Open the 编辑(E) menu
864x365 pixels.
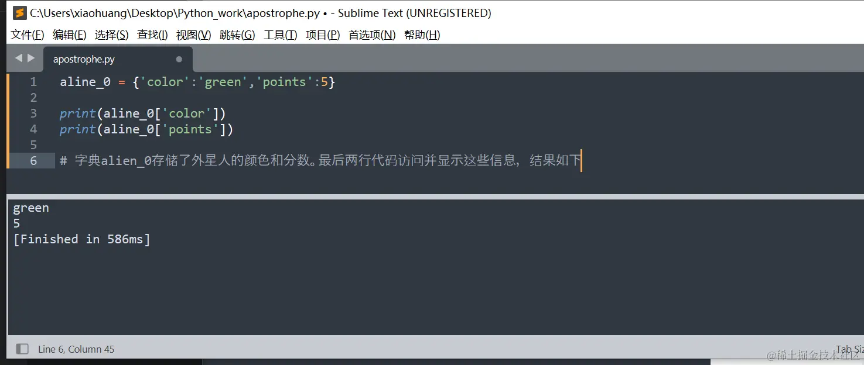70,35
